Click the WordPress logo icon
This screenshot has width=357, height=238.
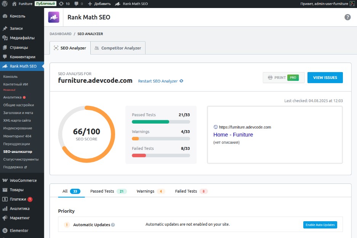[x=5, y=4]
